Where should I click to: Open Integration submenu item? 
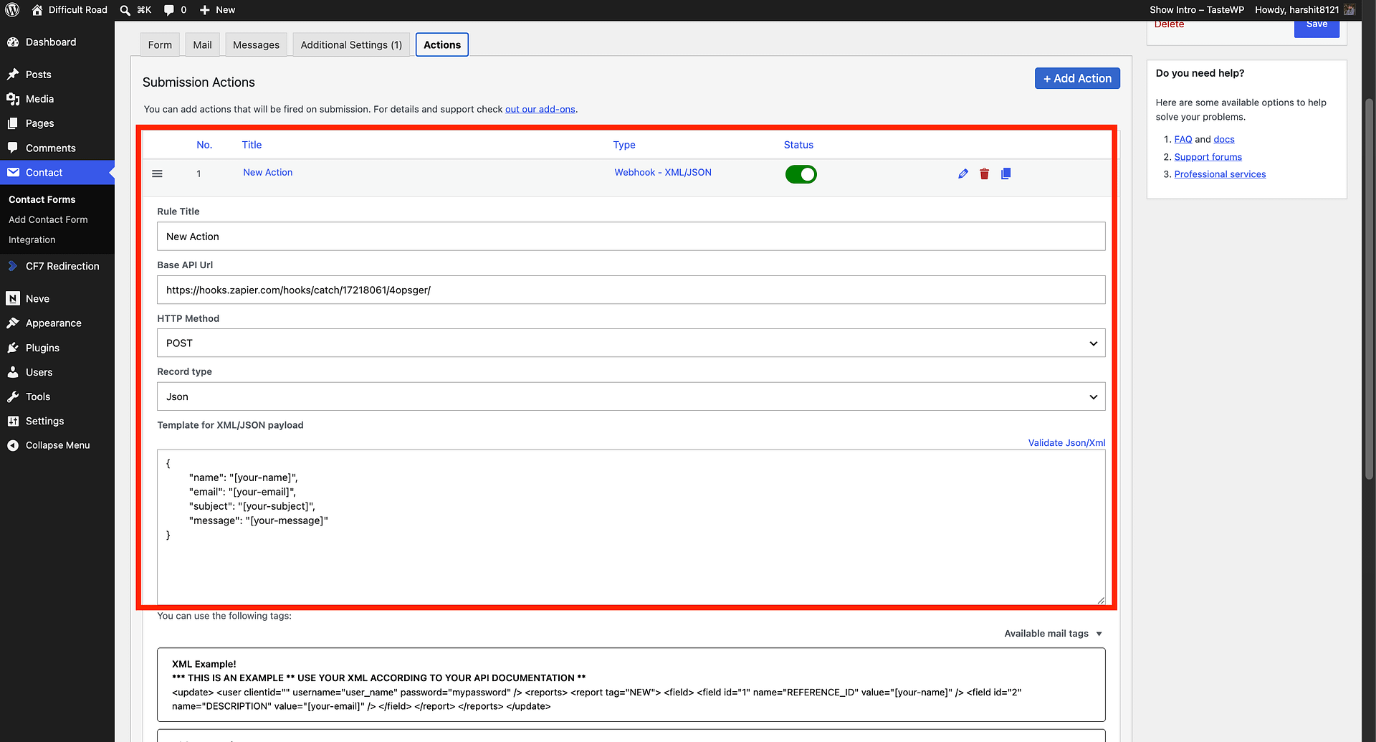click(x=32, y=239)
